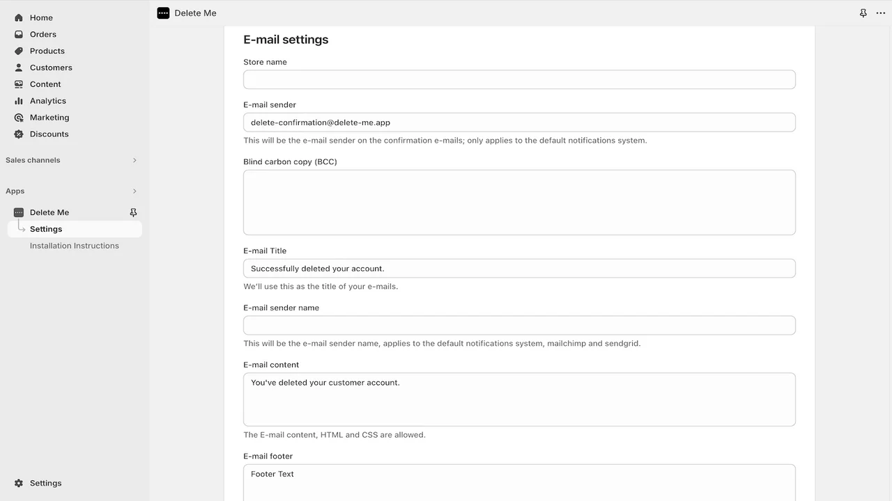Viewport: 892px width, 501px height.
Task: Click the Store name label
Action: 265,62
